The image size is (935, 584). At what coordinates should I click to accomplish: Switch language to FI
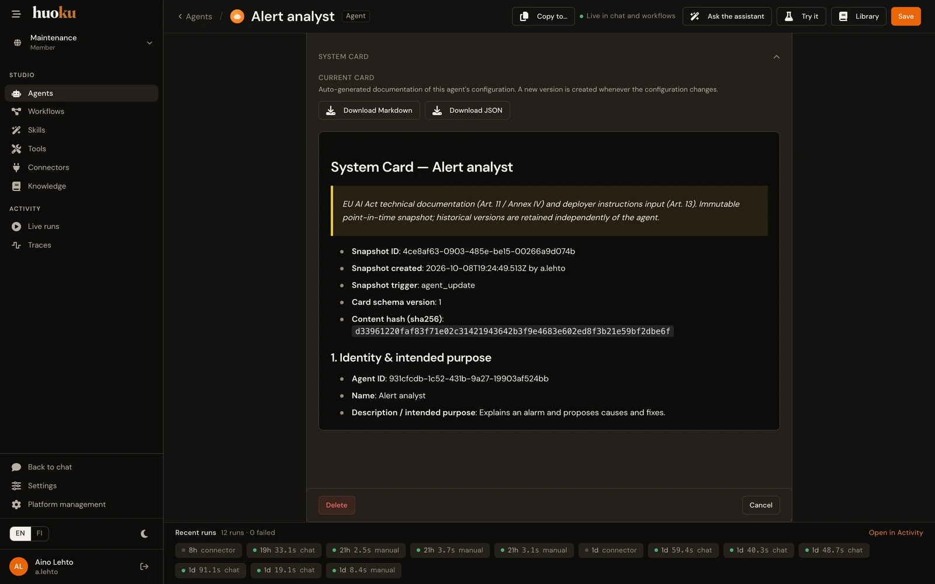pyautogui.click(x=40, y=534)
